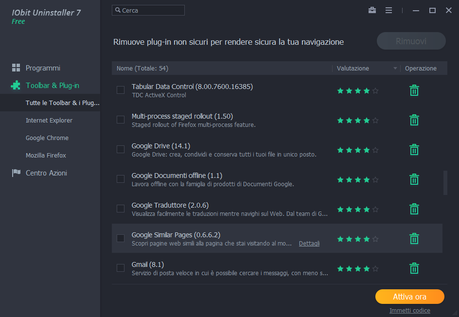Click trash icon for Google Traduttore
The image size is (459, 317).
pos(414,209)
